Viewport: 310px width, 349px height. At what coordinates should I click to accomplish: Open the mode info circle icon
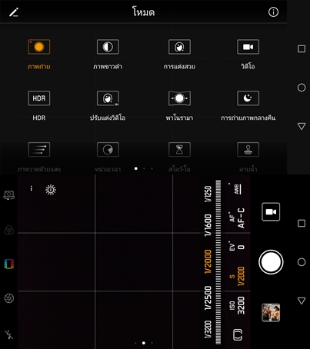pos(273,12)
